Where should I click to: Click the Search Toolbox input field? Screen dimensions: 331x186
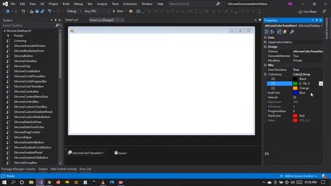(28, 25)
